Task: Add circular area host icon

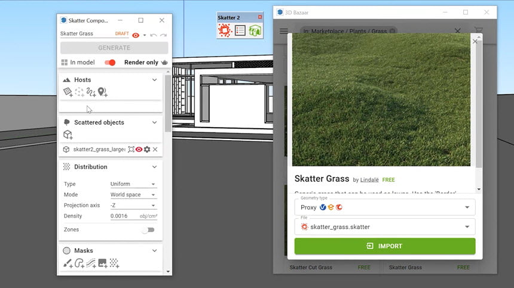Action: click(79, 92)
